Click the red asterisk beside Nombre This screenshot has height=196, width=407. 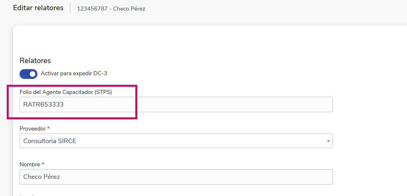pos(43,164)
